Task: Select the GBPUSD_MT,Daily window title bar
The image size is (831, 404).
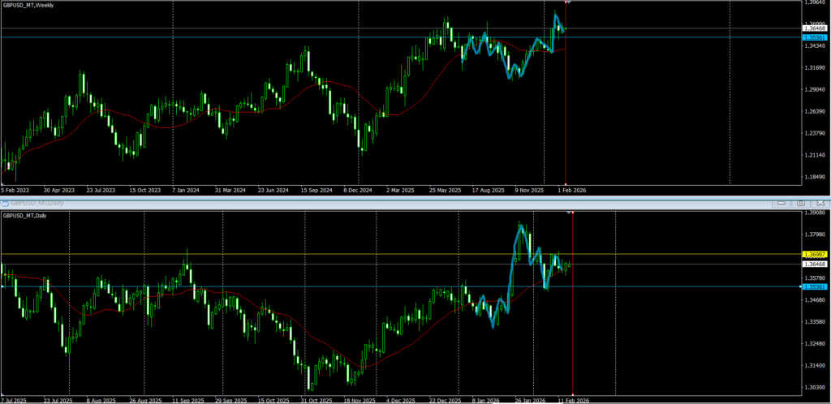Action: (x=325, y=201)
